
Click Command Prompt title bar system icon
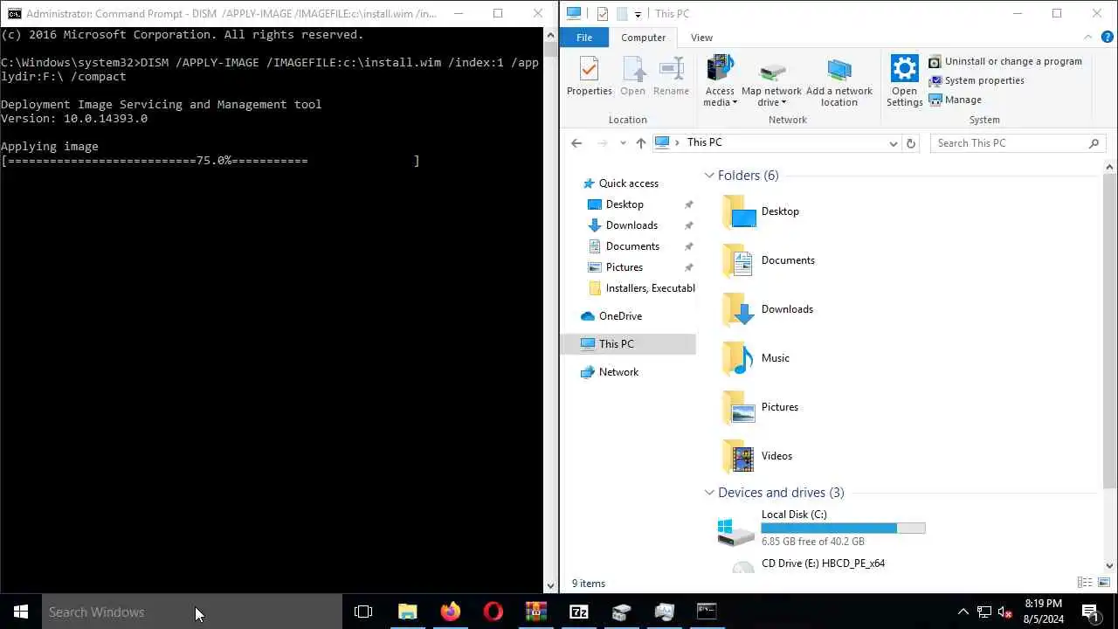pyautogui.click(x=14, y=13)
